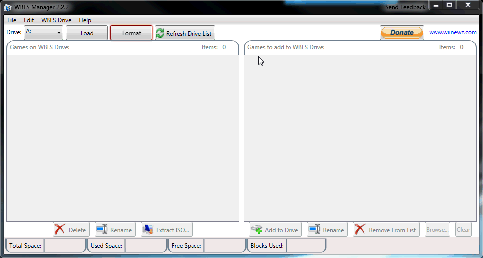Click the Clear button
This screenshot has height=258, width=483.
[463, 230]
